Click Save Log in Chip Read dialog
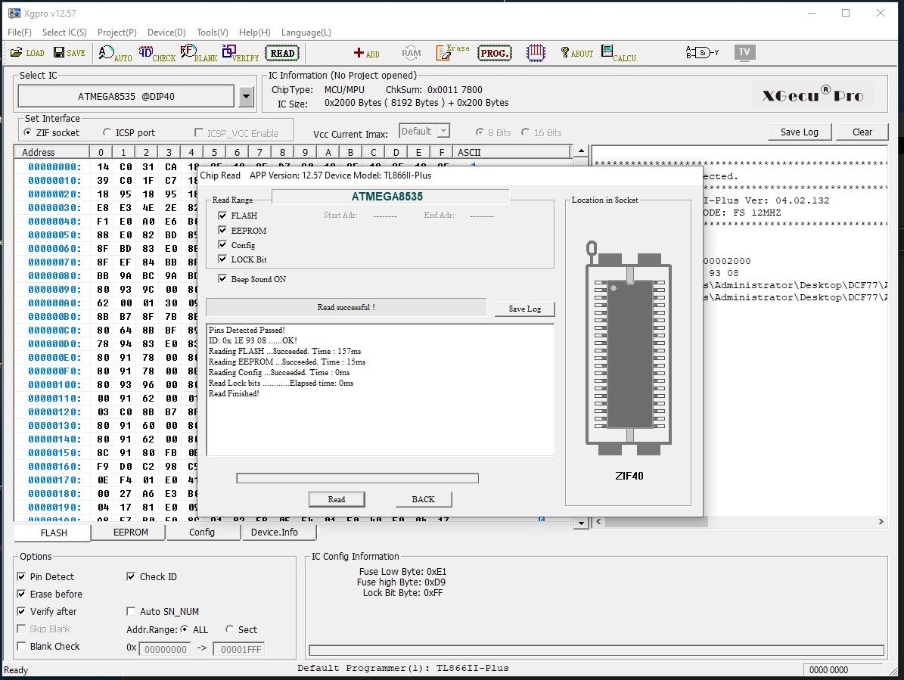 pos(525,309)
